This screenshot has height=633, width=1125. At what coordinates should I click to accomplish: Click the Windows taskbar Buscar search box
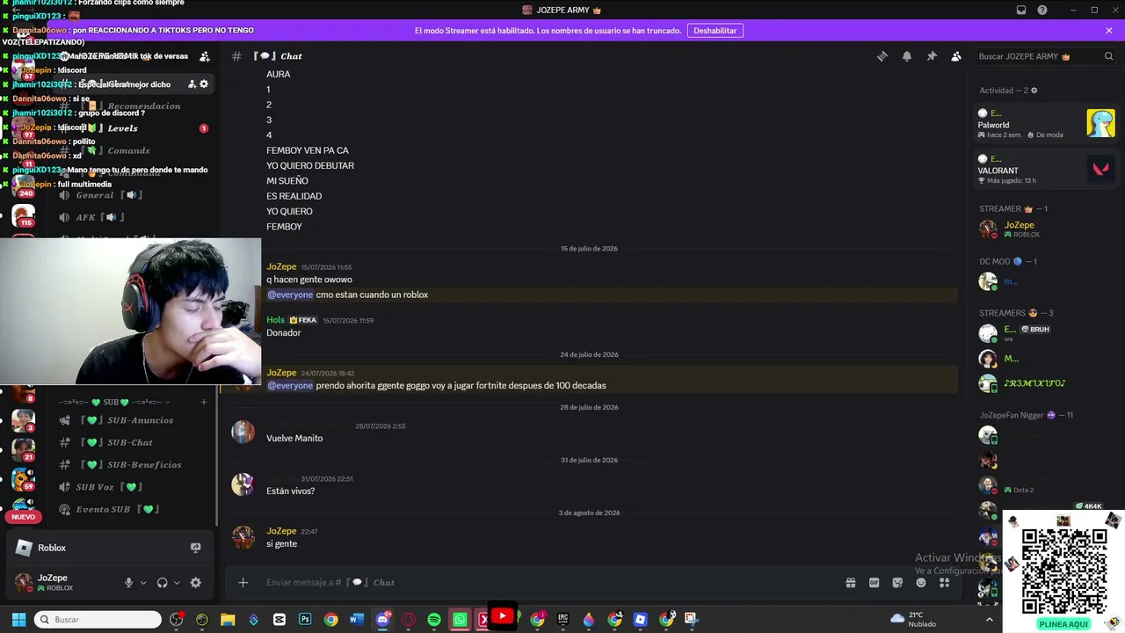click(98, 620)
